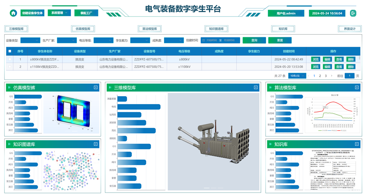Open the 系统管理 menu
The image size is (366, 194).
tap(59, 13)
